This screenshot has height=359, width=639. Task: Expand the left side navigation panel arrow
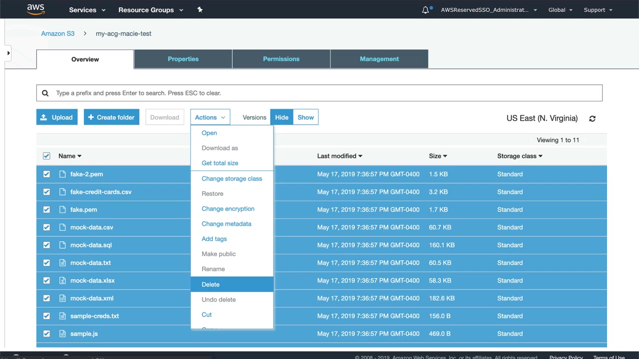[8, 53]
